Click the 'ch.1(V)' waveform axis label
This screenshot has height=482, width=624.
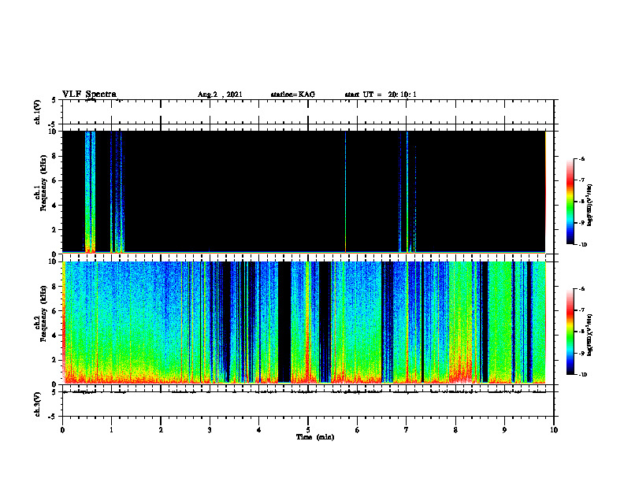click(37, 112)
